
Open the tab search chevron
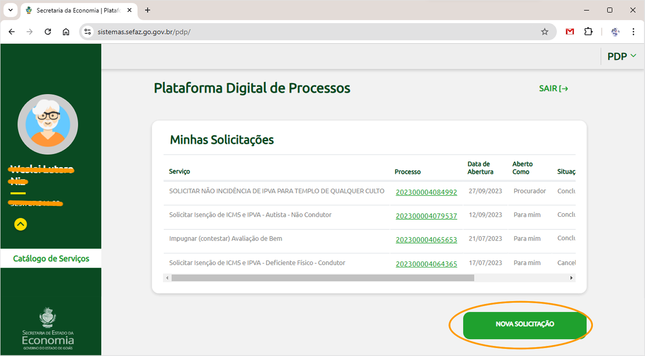10,10
